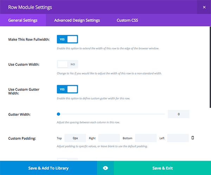
Task: Click the Left padding input field
Action: (178, 138)
